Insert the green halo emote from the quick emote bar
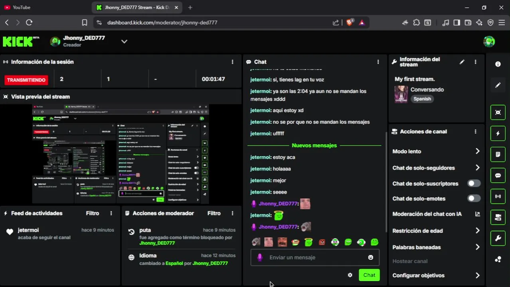Screen dimensions: 510x287 [308, 242]
